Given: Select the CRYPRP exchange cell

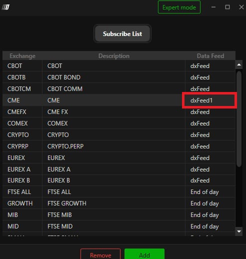Looking at the screenshot, I should tap(22, 146).
